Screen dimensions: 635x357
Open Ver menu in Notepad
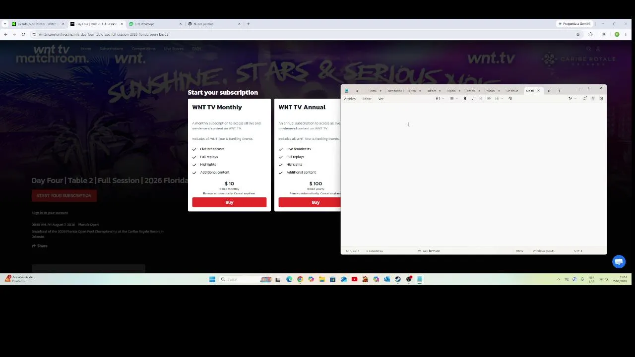coord(381,99)
